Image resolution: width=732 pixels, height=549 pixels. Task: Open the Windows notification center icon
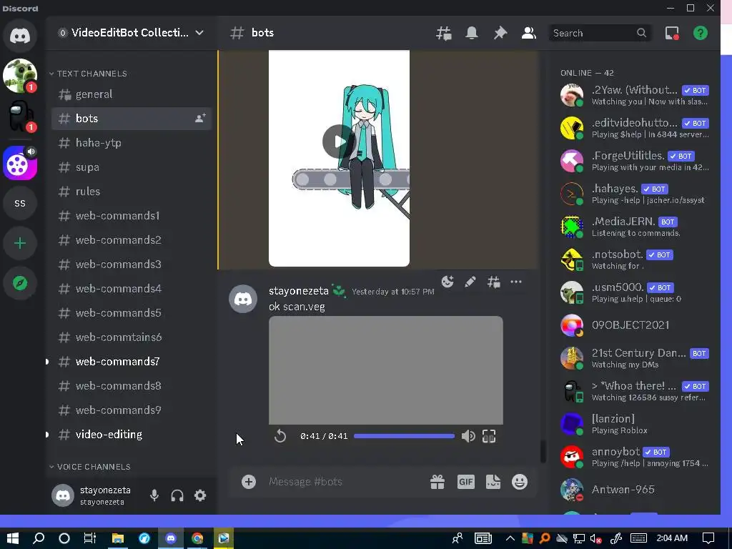[708, 538]
